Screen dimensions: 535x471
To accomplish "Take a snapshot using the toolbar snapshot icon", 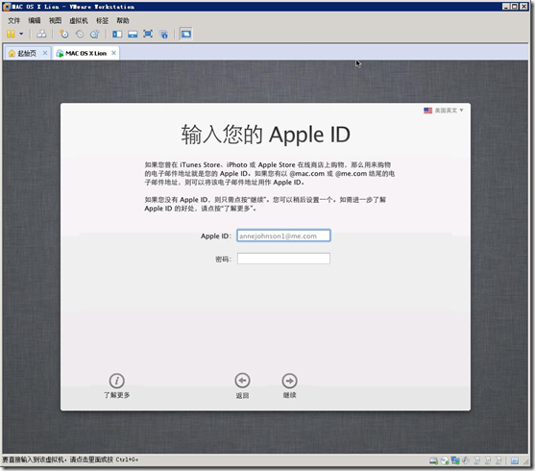I will tap(64, 34).
